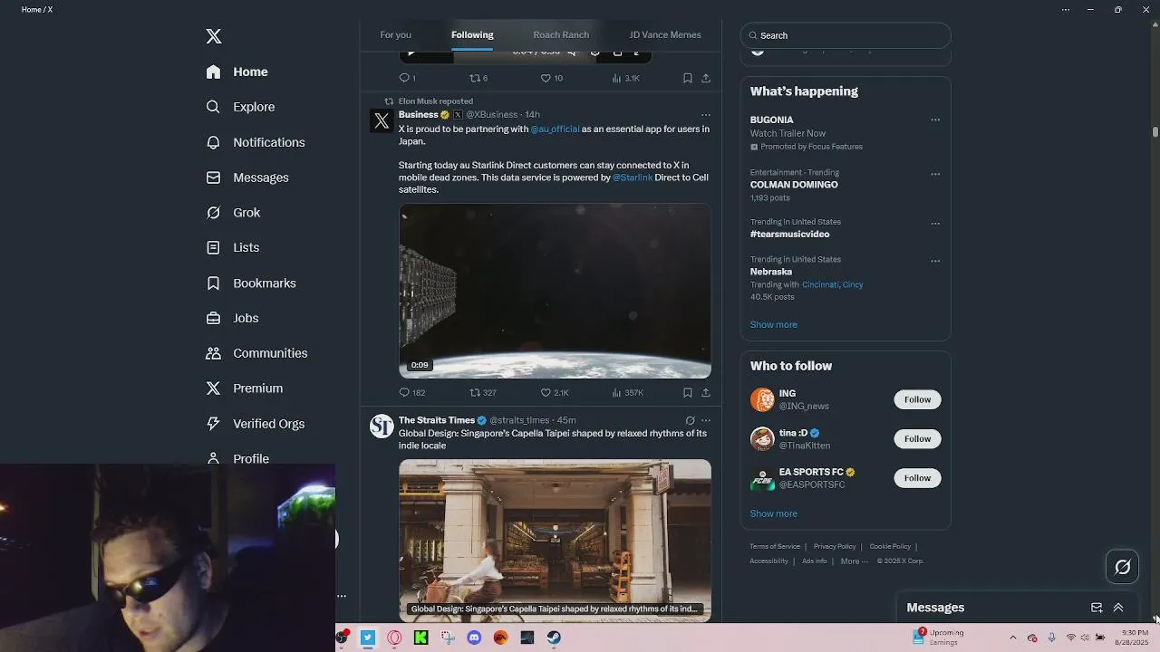The width and height of the screenshot is (1160, 652).
Task: Open more options on Straits Times post
Action: [706, 420]
